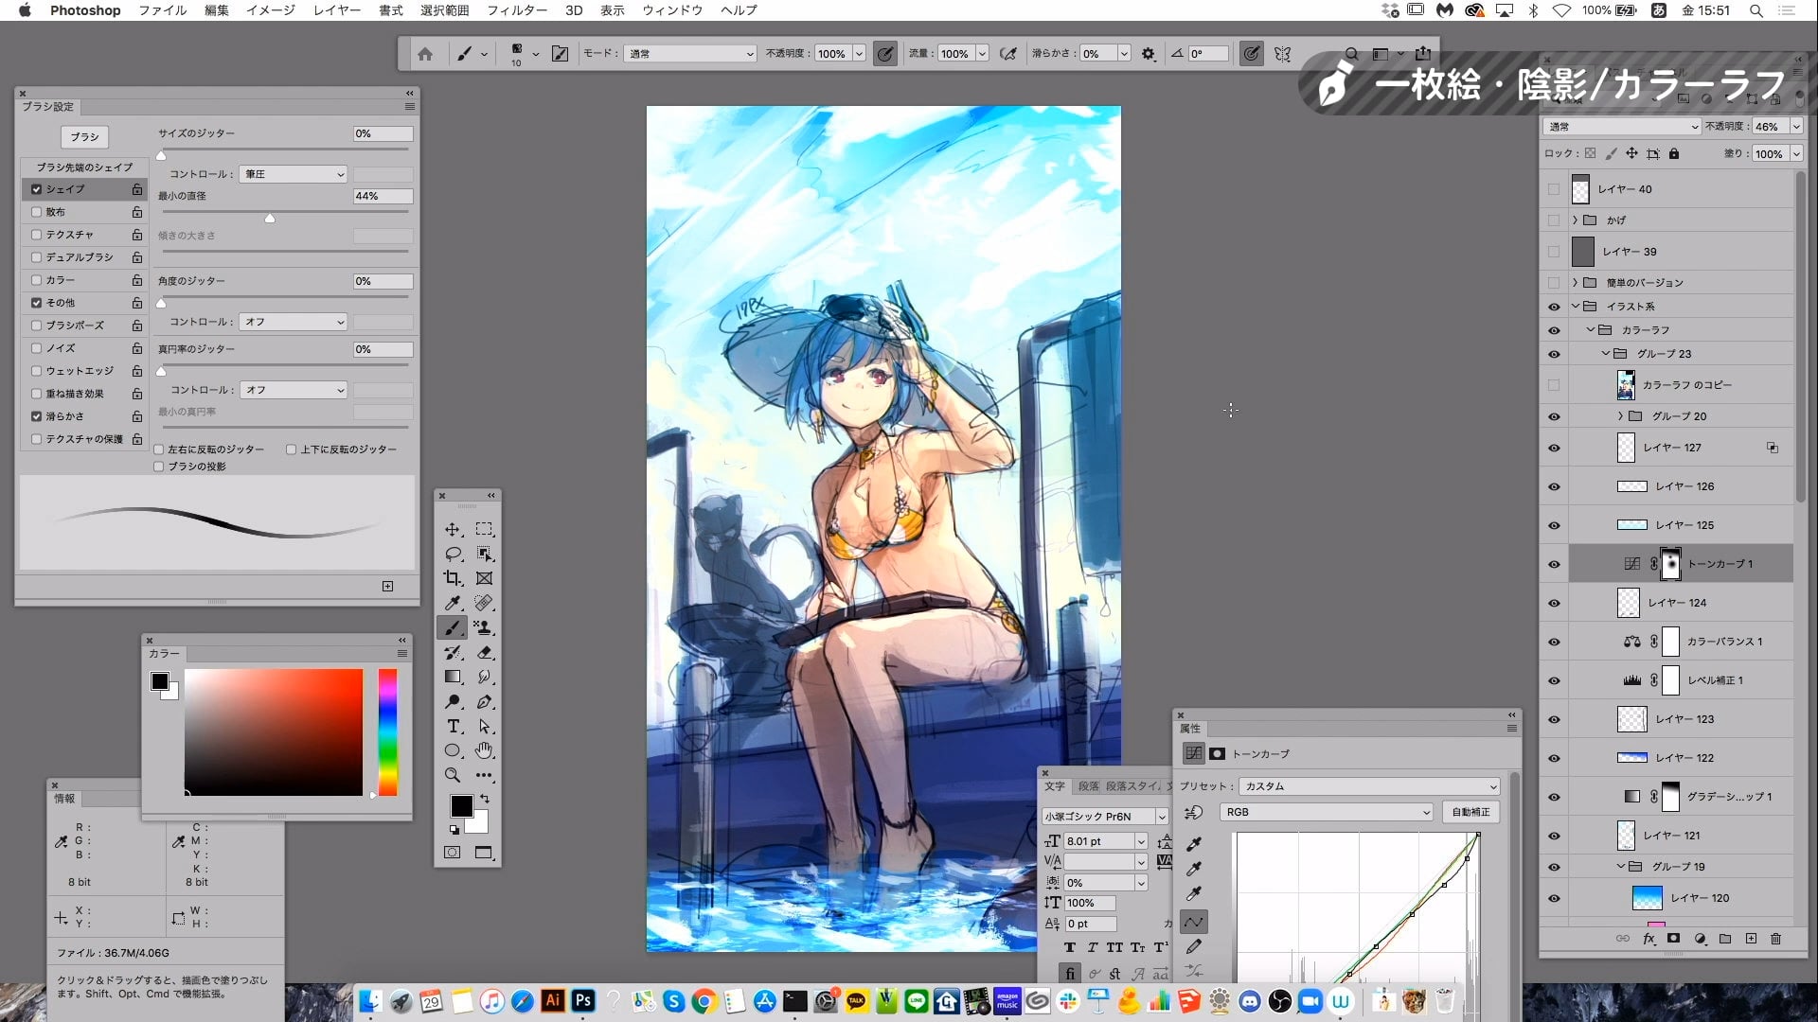Toggle symmetry paint butterfly icon

tap(1282, 54)
